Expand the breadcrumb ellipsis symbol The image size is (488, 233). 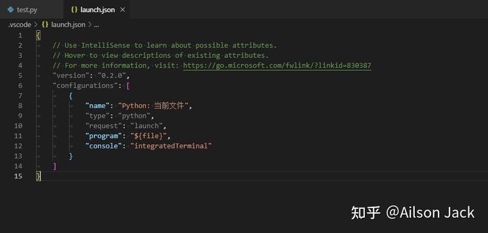[x=96, y=25]
